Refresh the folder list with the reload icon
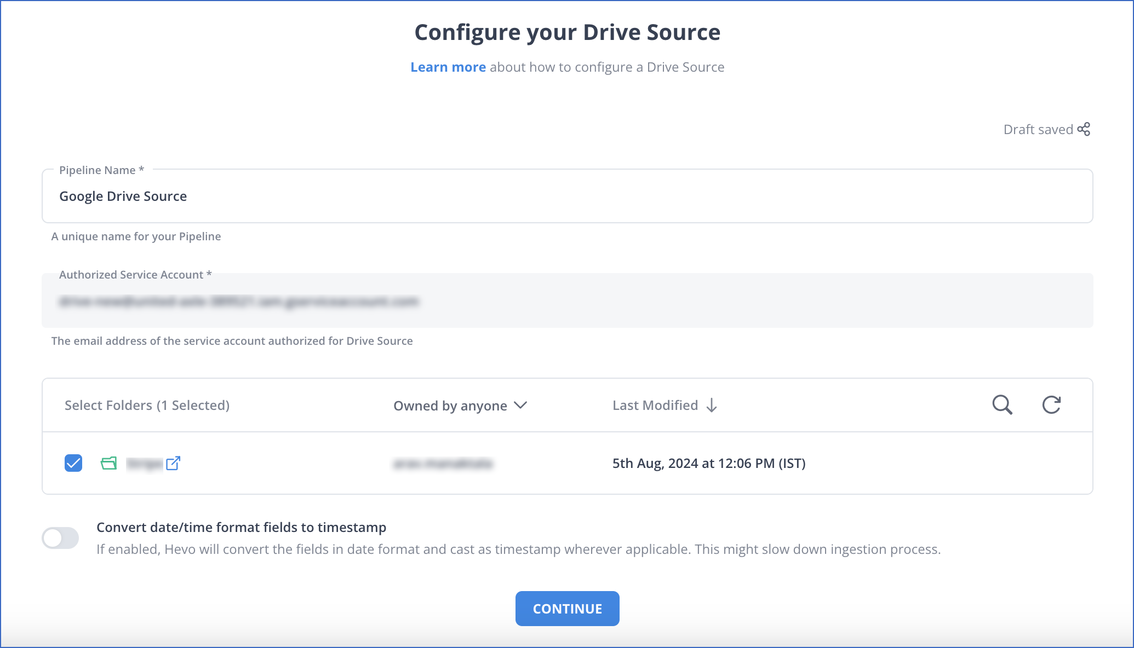 [x=1051, y=405]
